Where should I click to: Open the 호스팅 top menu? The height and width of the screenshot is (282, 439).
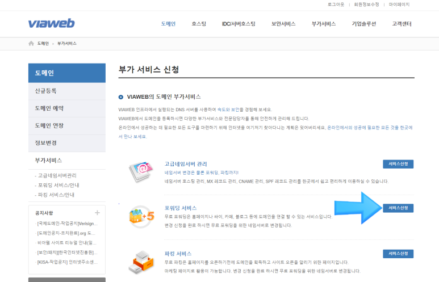pyautogui.click(x=199, y=24)
